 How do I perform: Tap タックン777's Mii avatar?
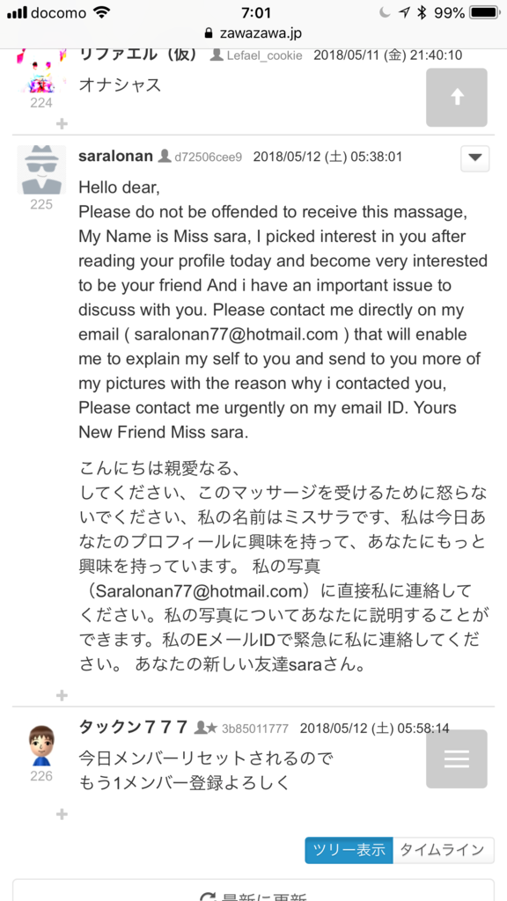tap(41, 745)
